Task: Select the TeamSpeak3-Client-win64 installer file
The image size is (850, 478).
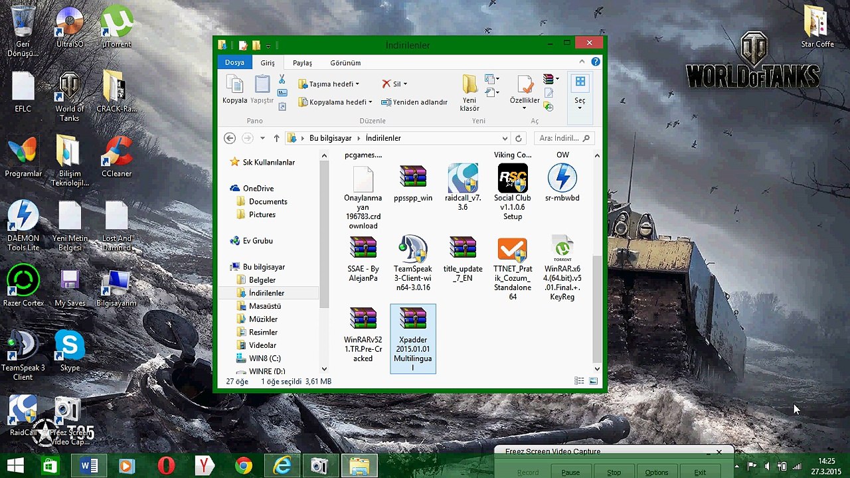Action: coord(413,264)
